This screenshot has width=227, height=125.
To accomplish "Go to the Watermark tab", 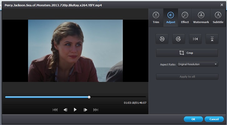I will 201,18.
